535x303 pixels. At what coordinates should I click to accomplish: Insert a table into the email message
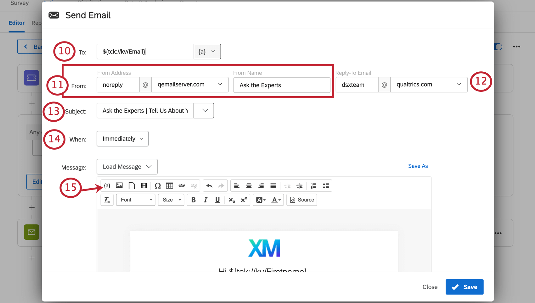170,185
